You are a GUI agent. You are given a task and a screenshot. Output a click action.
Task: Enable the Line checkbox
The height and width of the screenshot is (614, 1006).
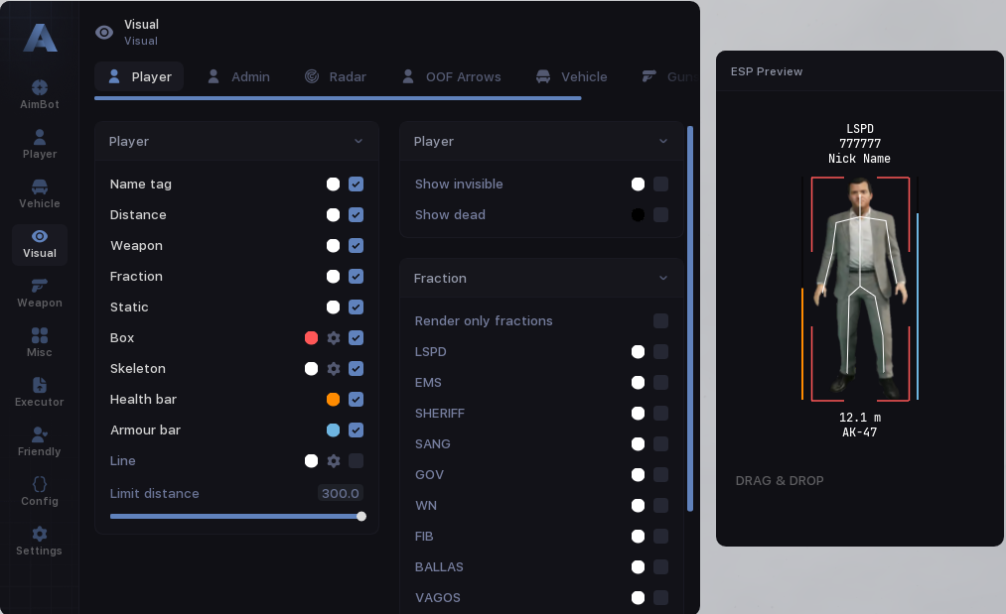pyautogui.click(x=357, y=461)
